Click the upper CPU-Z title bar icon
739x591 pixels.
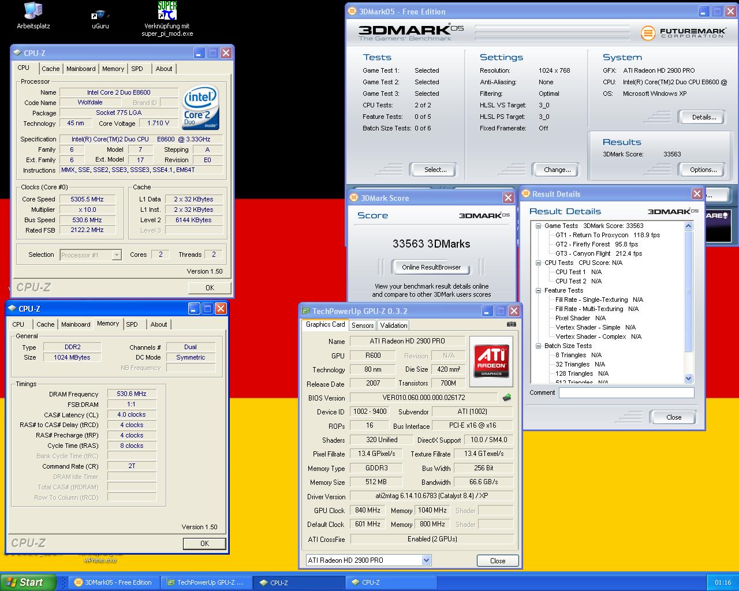click(17, 53)
